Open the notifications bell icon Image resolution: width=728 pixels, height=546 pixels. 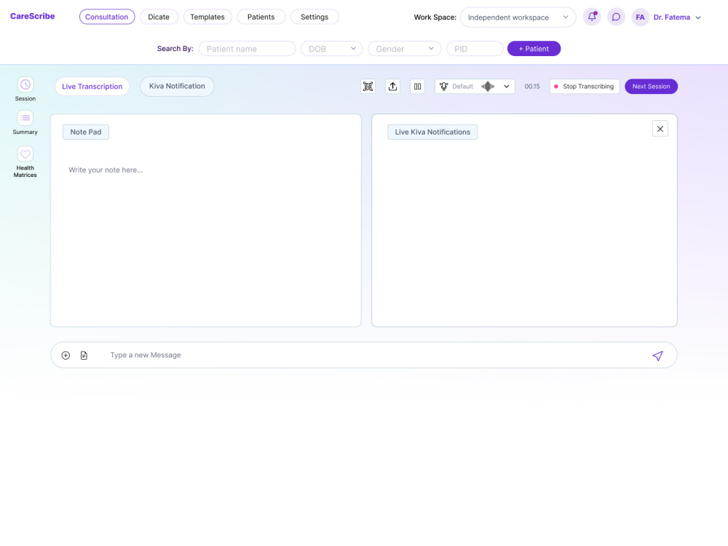592,17
